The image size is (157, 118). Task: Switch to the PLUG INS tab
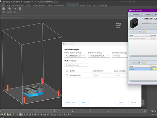point(82,5)
